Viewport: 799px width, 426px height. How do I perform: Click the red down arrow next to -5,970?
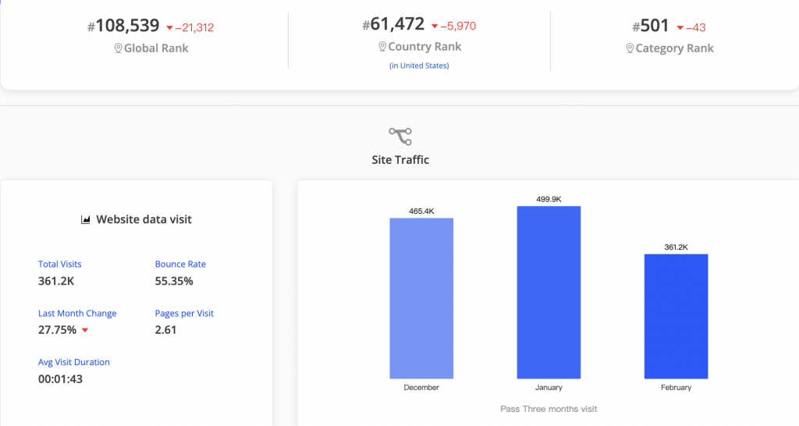(435, 26)
